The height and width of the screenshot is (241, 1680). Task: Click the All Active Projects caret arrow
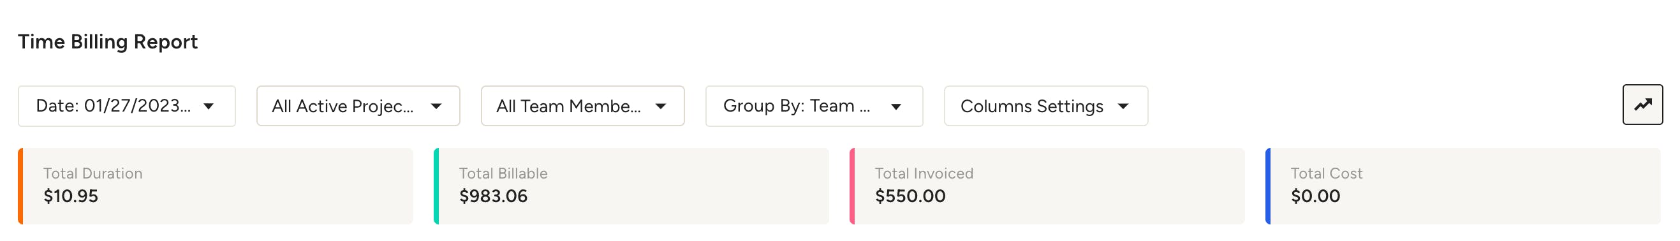tap(436, 106)
